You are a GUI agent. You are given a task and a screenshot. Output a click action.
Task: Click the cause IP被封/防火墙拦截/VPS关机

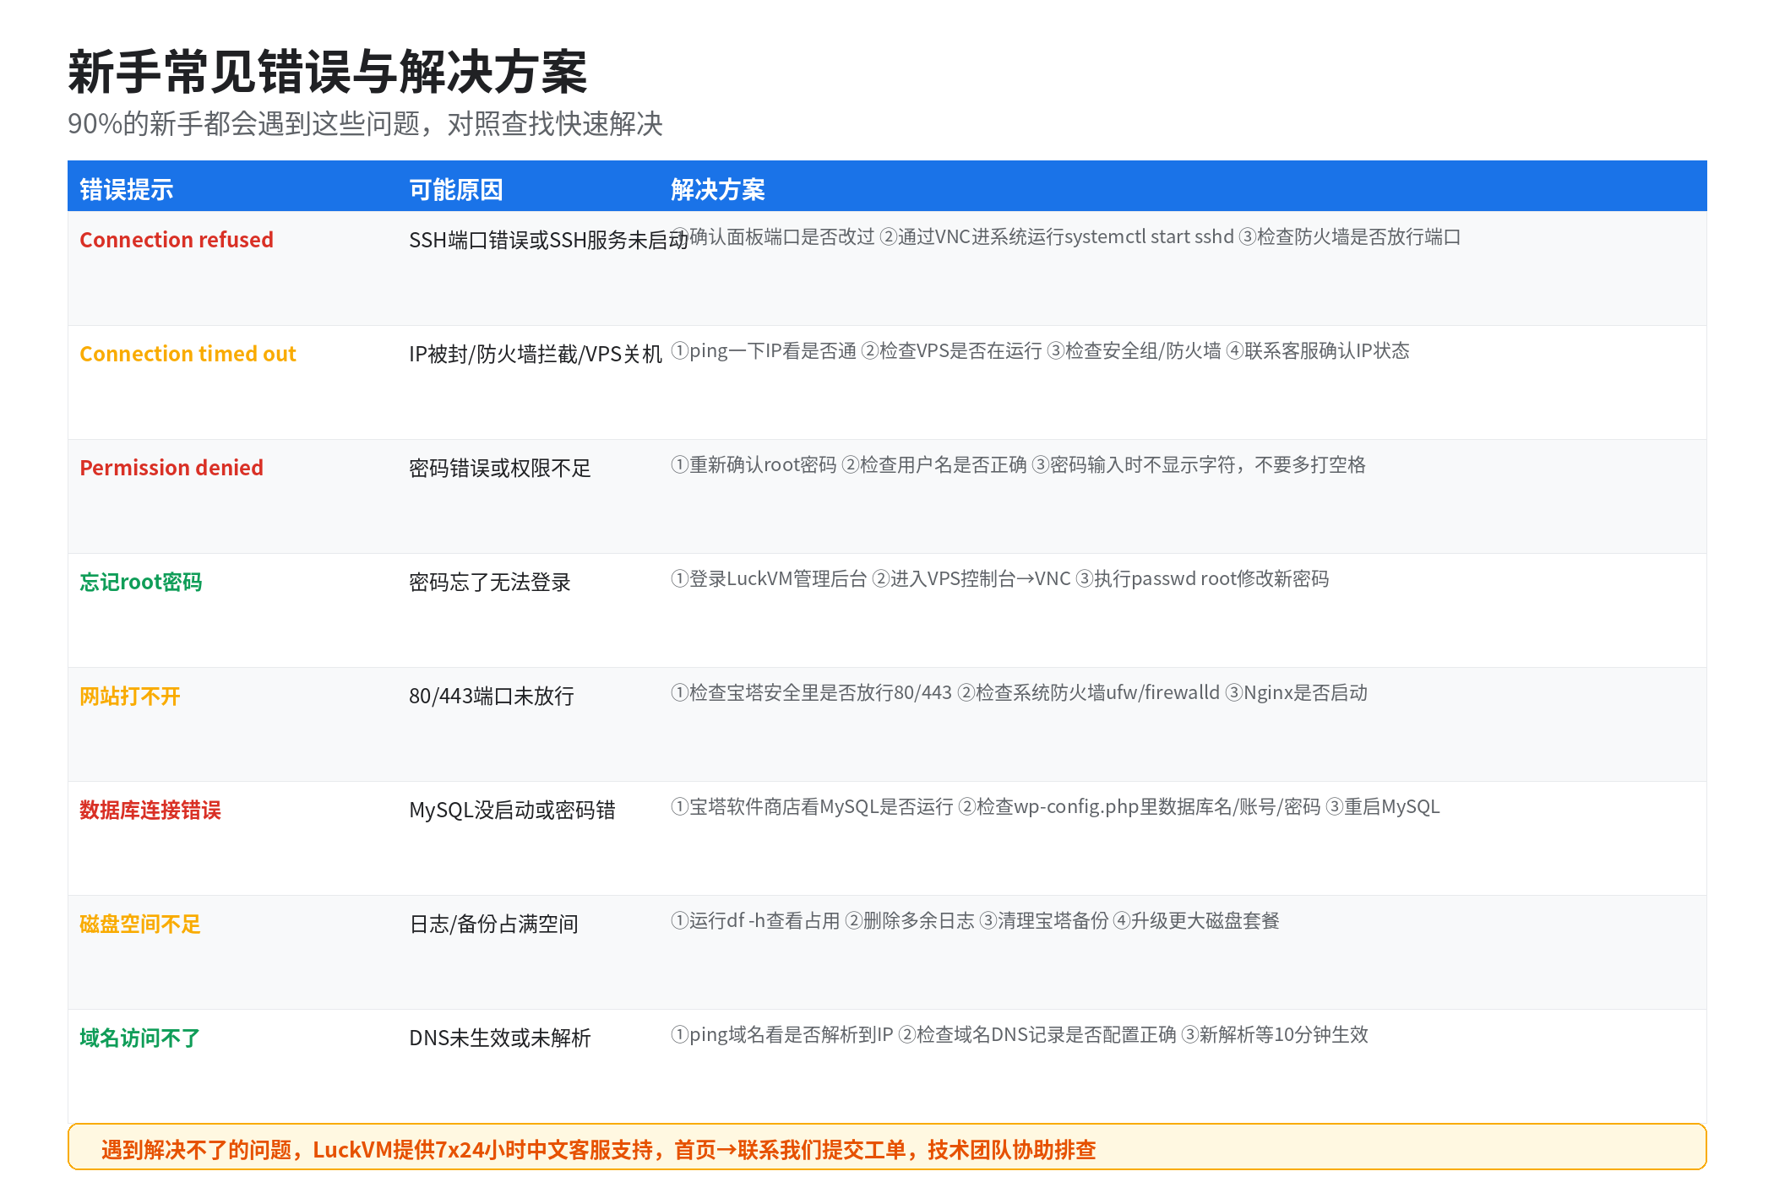[x=536, y=354]
